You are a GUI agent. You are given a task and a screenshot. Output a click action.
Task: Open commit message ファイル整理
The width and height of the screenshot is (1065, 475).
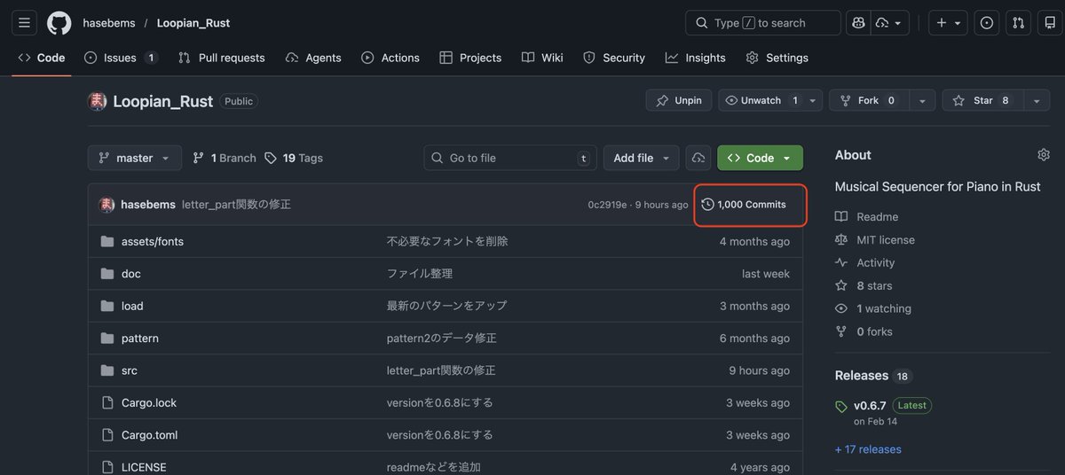pos(420,274)
